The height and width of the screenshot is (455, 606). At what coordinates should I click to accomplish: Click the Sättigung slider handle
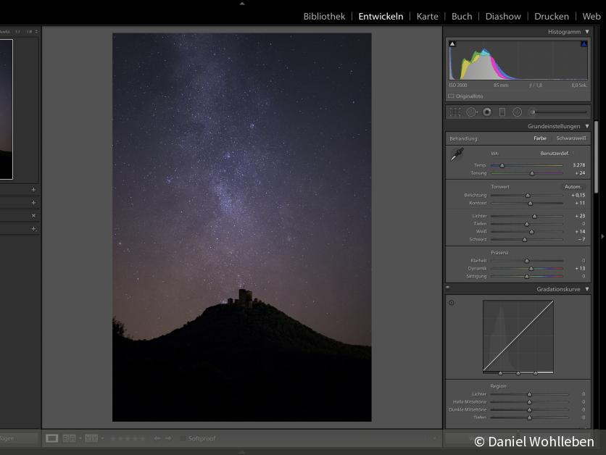point(527,277)
